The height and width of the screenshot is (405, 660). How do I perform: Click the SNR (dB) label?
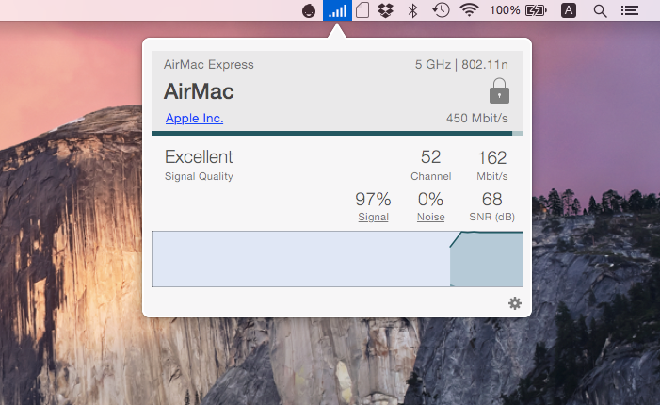[492, 217]
